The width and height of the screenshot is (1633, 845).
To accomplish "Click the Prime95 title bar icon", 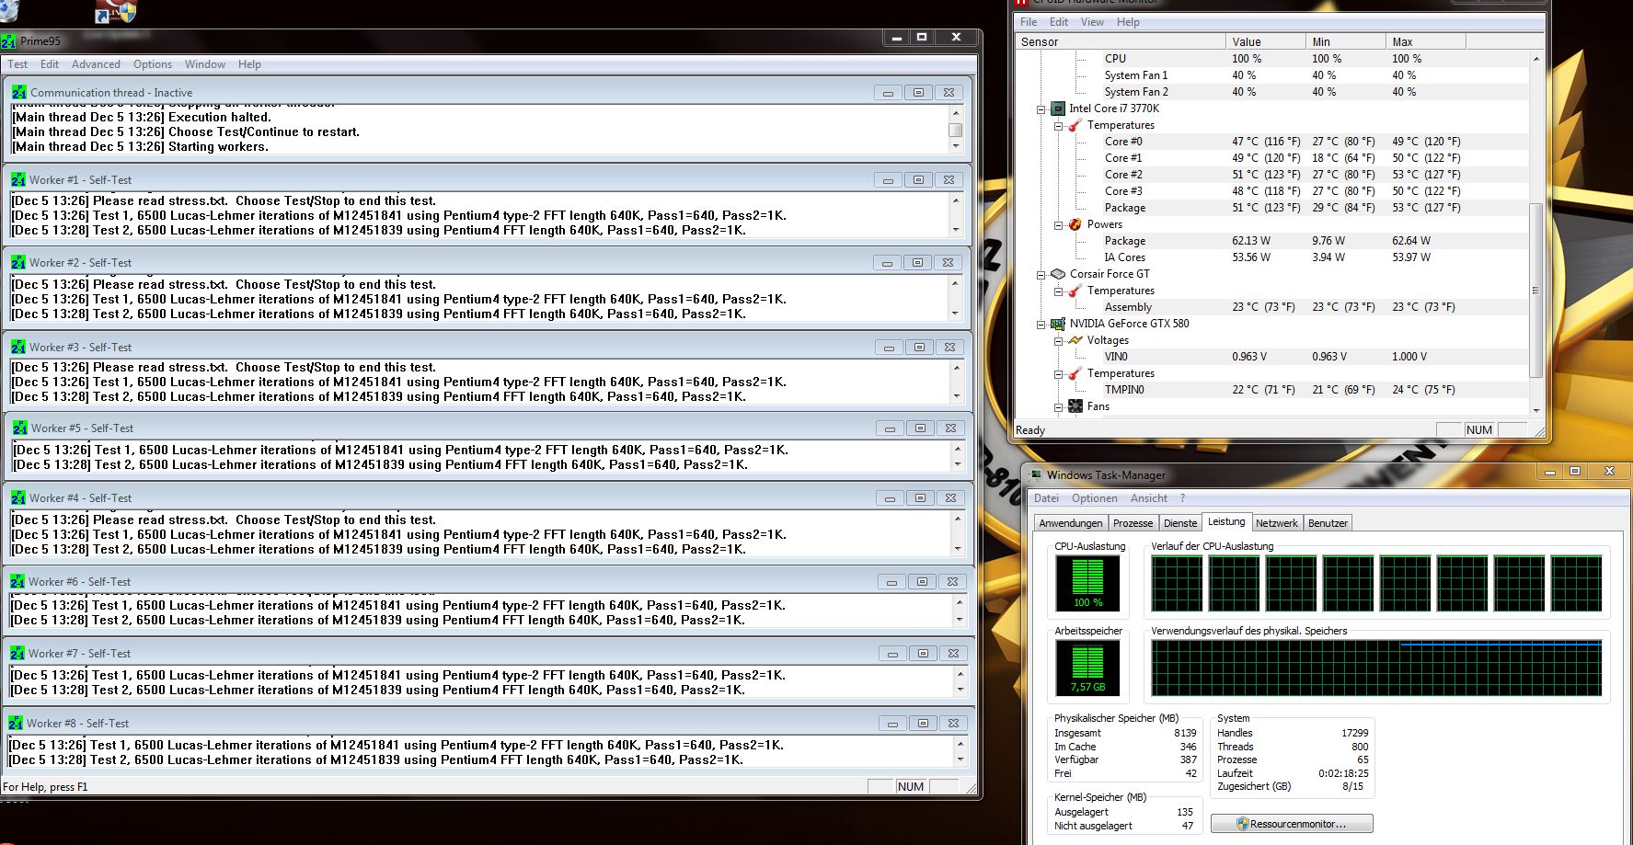I will tap(8, 41).
